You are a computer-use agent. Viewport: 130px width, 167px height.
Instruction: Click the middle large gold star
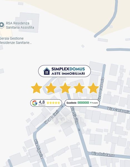pos(65,88)
